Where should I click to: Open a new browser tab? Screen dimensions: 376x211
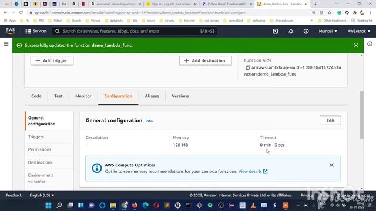[x=315, y=4]
